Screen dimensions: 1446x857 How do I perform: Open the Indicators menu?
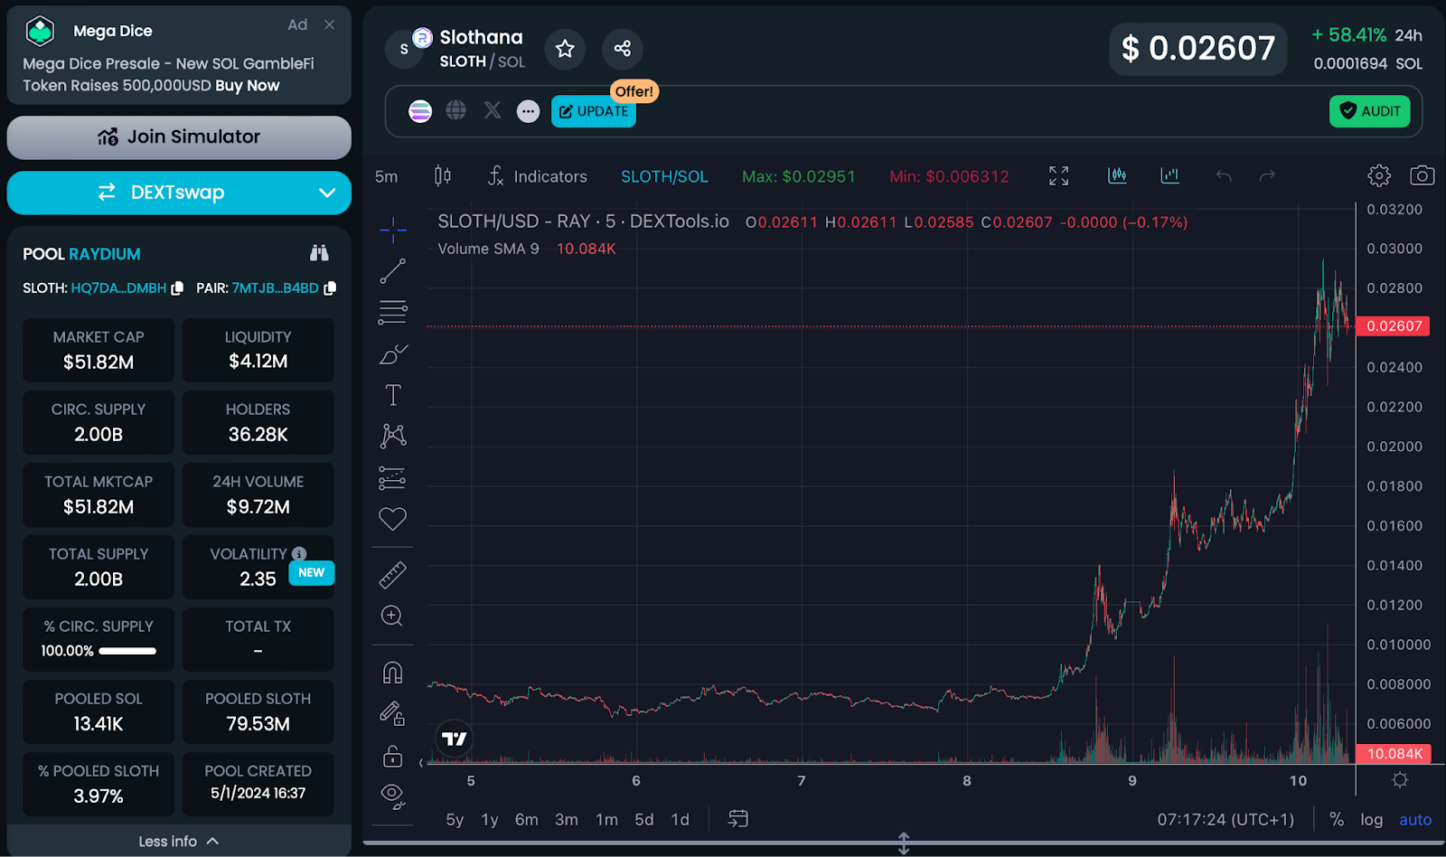(538, 176)
